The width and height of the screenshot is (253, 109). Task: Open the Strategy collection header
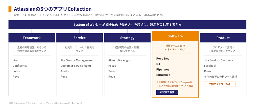pyautogui.click(x=127, y=38)
